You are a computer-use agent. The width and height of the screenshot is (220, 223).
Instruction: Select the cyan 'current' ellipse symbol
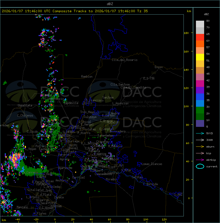pos(200,166)
